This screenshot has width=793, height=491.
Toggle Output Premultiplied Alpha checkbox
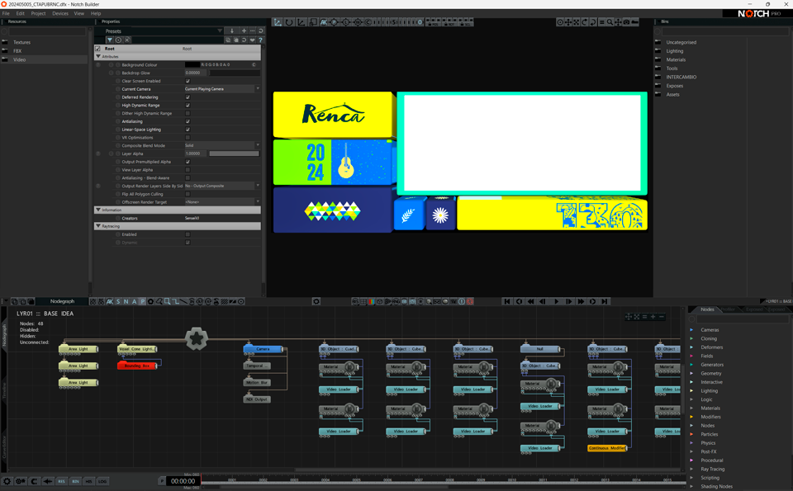pos(188,162)
